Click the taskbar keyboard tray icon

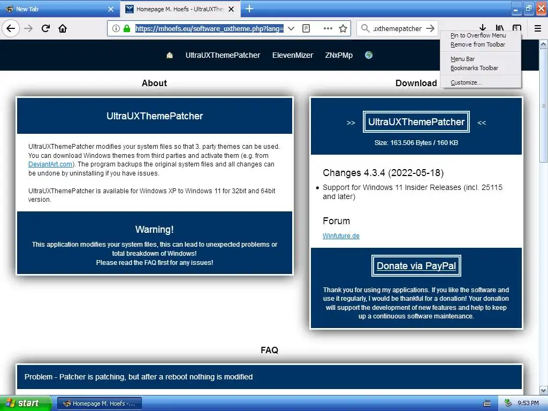tap(487, 404)
